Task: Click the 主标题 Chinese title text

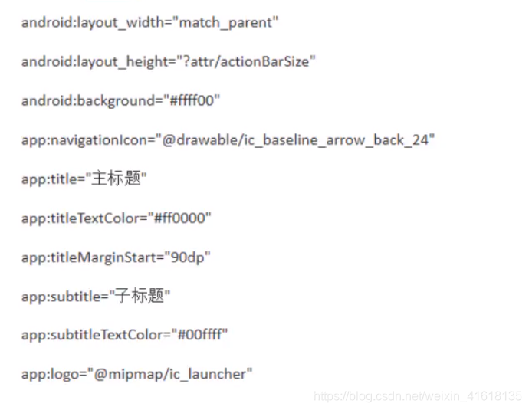Action: coord(117,179)
